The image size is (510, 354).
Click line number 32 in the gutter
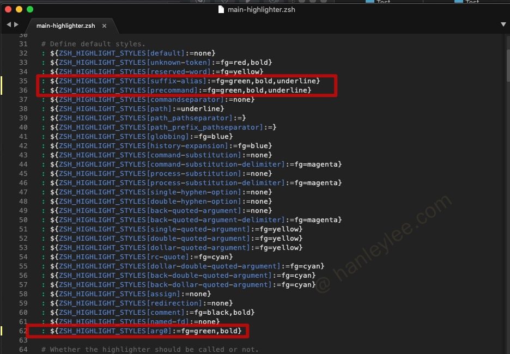(23, 53)
